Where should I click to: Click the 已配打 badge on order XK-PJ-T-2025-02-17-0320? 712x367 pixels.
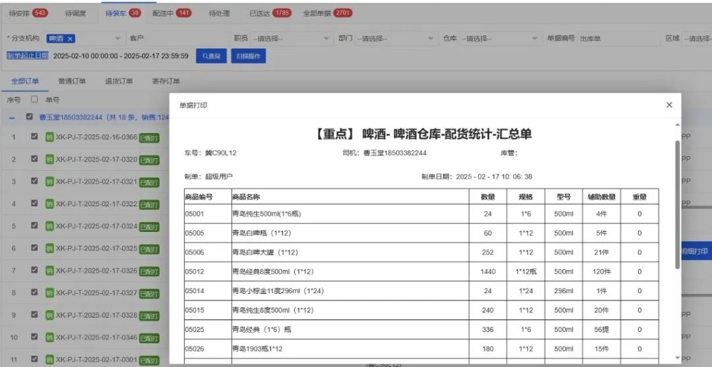point(149,159)
